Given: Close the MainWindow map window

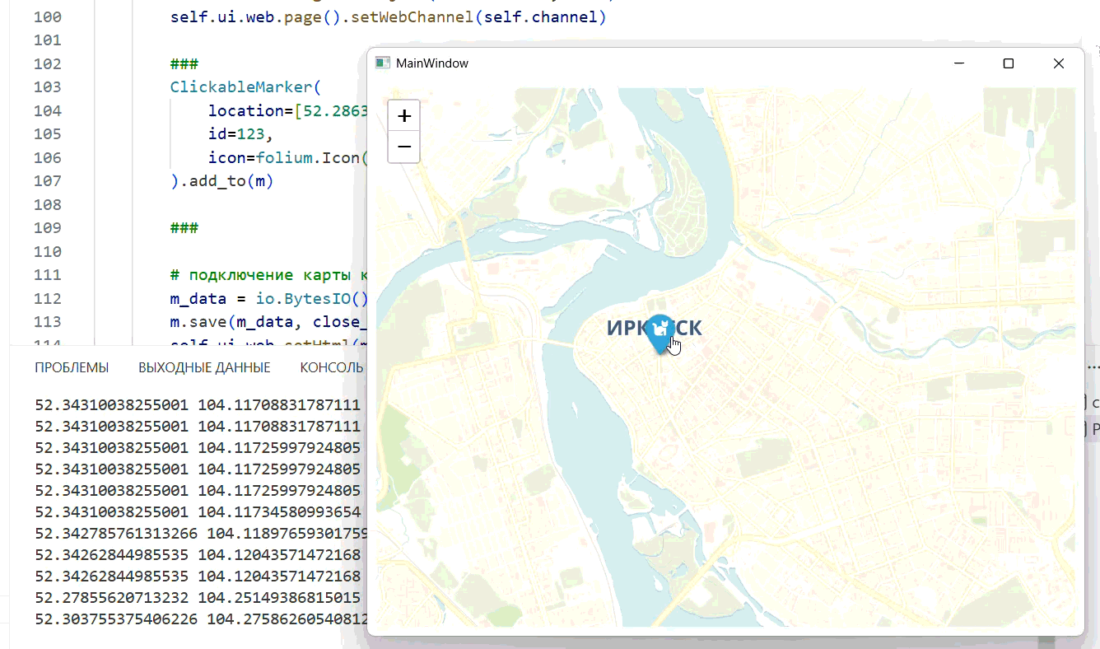Looking at the screenshot, I should pos(1059,63).
